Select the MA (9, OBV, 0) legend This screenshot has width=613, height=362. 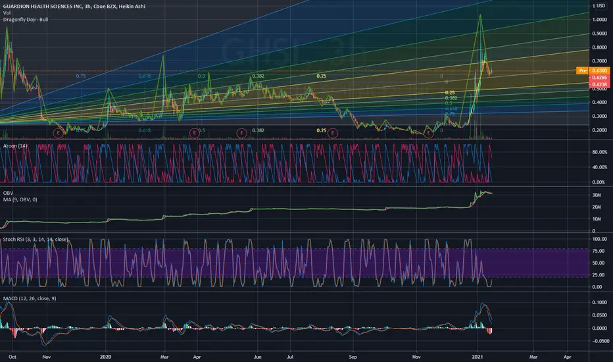20,199
